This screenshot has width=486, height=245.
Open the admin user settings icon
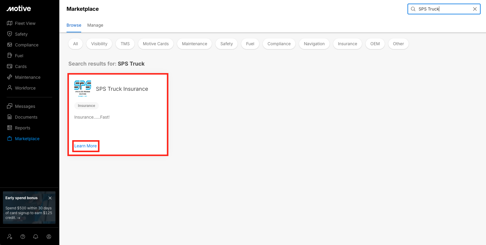pos(10,237)
